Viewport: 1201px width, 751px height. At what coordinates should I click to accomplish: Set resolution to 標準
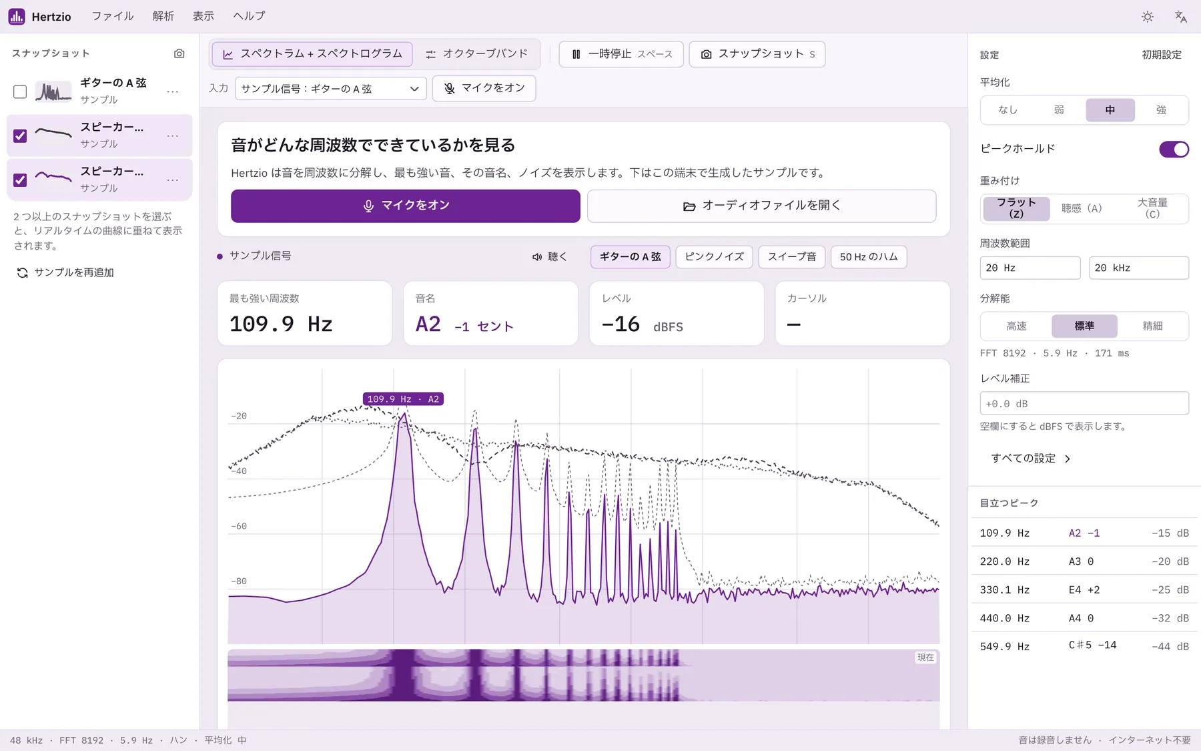coord(1084,326)
